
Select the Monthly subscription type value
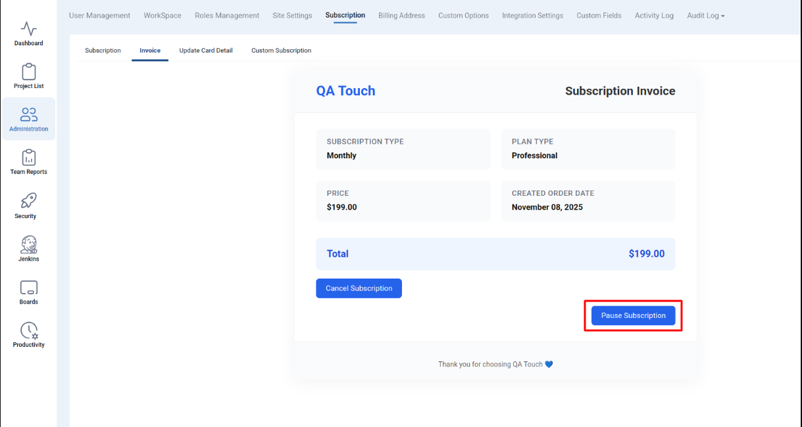point(341,156)
